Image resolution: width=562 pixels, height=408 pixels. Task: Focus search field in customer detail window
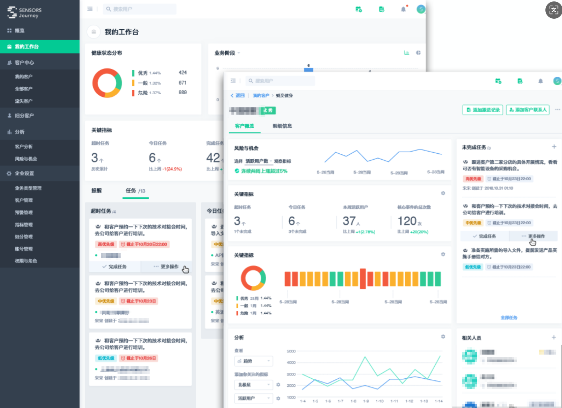tap(280, 81)
